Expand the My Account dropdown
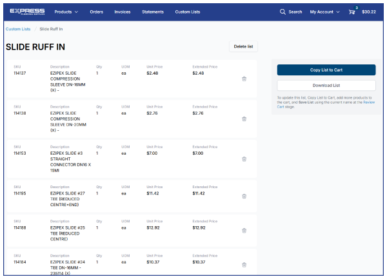 tap(325, 12)
